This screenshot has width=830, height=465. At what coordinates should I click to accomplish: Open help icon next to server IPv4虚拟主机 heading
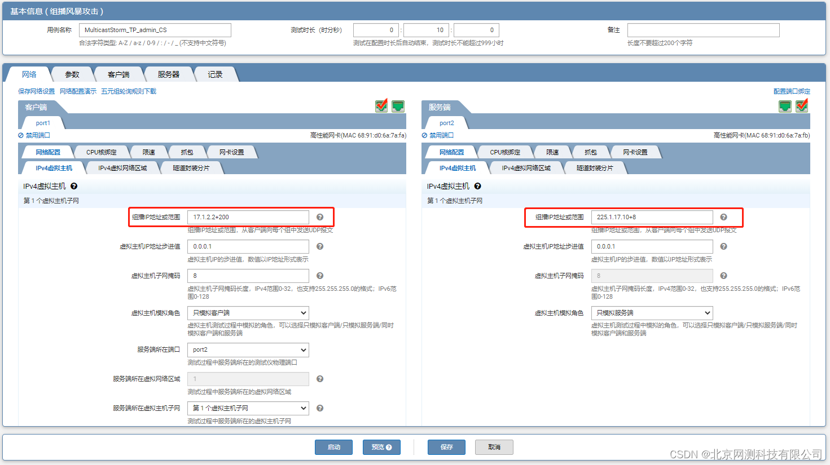click(x=478, y=186)
